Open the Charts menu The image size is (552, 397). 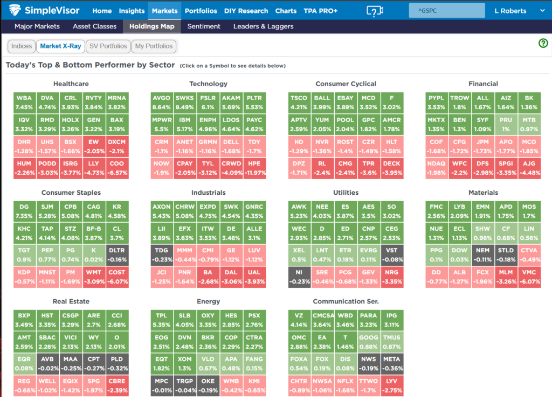pyautogui.click(x=286, y=11)
